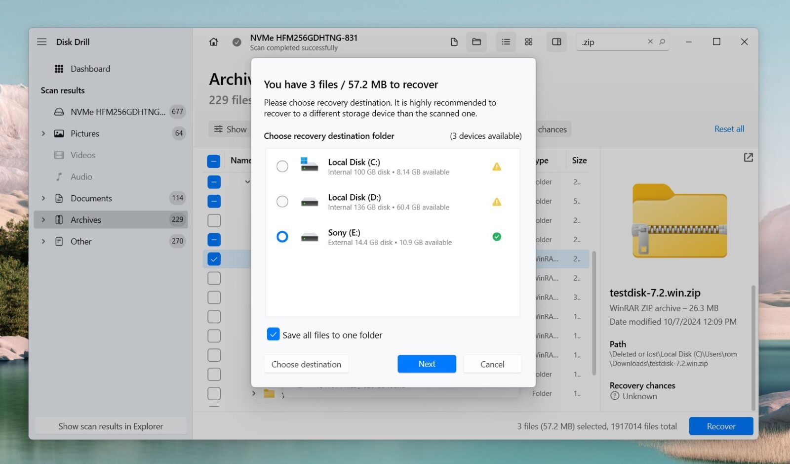Open the home screen icon in title bar

click(213, 42)
